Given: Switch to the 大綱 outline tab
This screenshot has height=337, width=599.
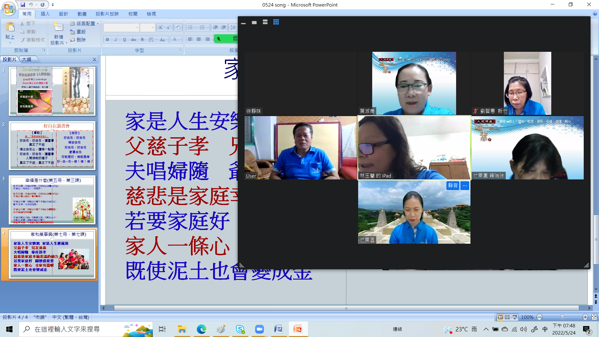Looking at the screenshot, I should point(27,59).
